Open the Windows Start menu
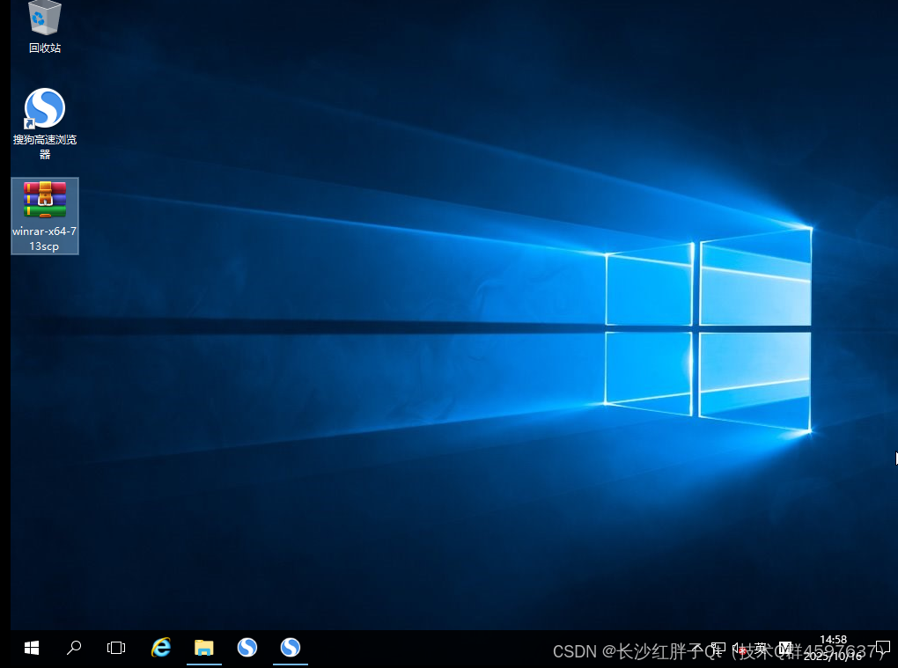The image size is (898, 668). (x=32, y=648)
